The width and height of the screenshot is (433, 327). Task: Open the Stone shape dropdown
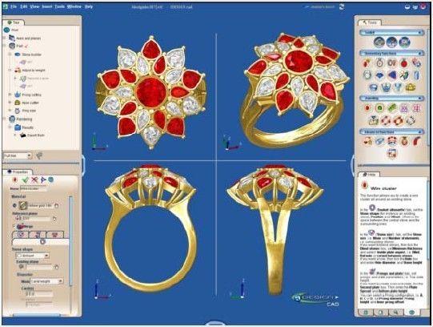pyautogui.click(x=33, y=256)
